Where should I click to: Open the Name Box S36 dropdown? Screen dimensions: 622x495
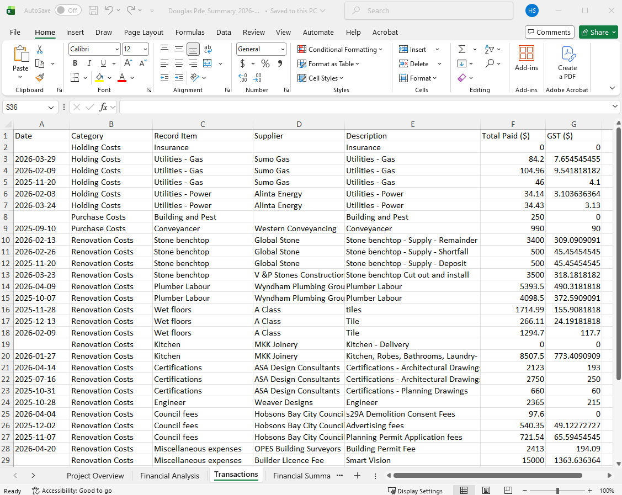click(51, 107)
